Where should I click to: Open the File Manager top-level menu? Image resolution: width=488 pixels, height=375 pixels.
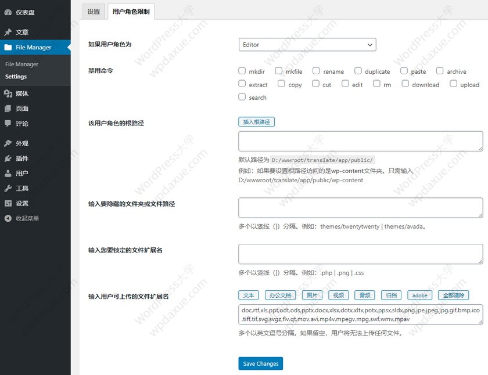tap(35, 47)
